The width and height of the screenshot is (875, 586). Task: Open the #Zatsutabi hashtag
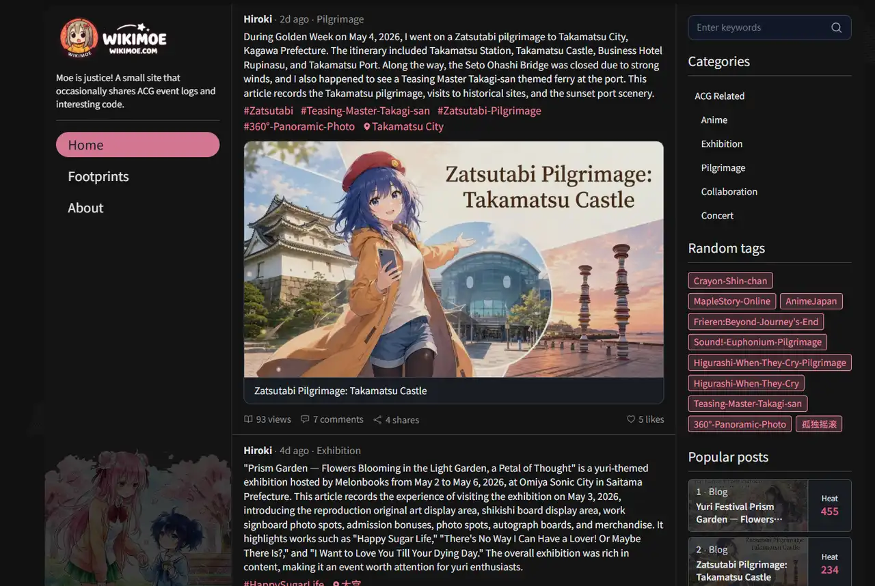coord(269,111)
